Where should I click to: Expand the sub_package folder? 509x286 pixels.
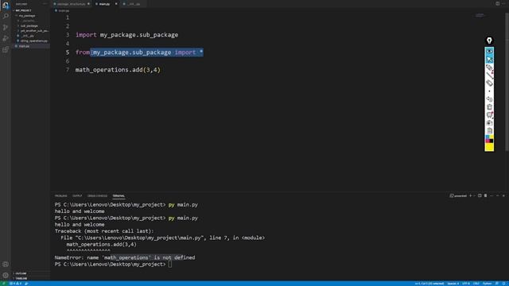[29, 25]
